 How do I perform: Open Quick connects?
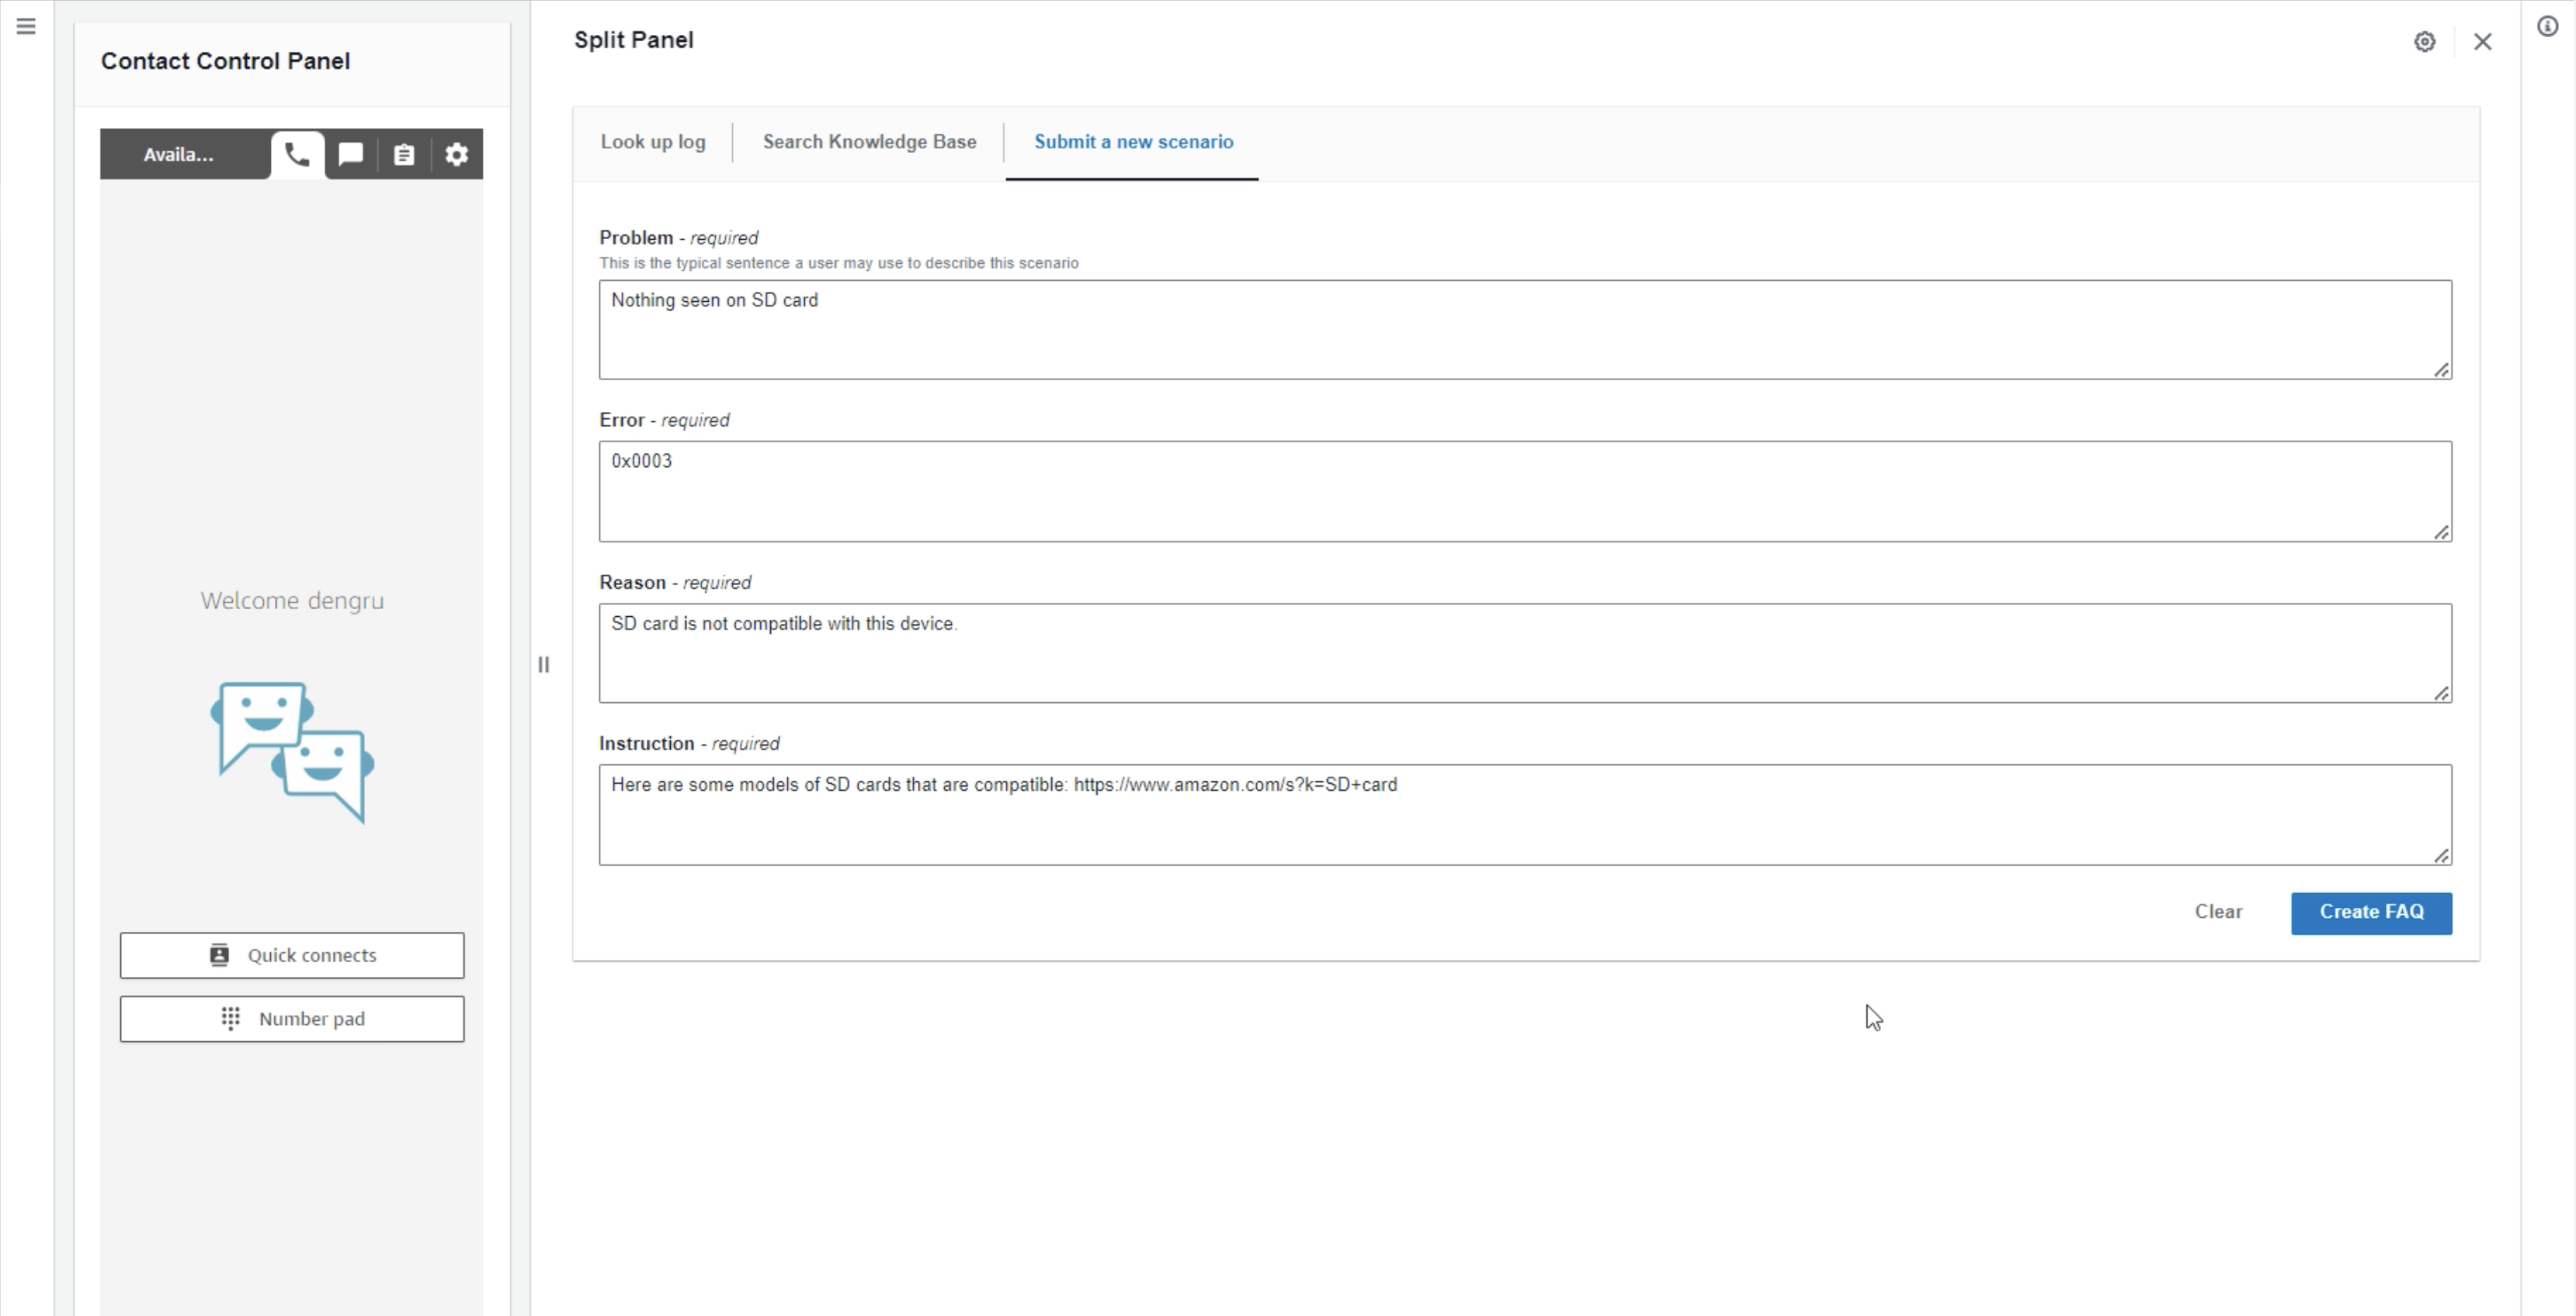[292, 955]
